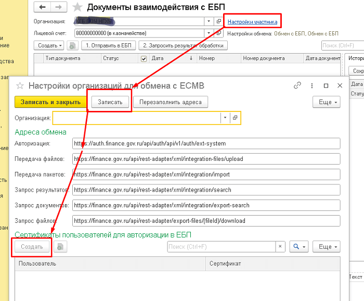This screenshot has height=301, width=364.
Task: Expand the Организация dropdown in dialog
Action: pos(225,118)
